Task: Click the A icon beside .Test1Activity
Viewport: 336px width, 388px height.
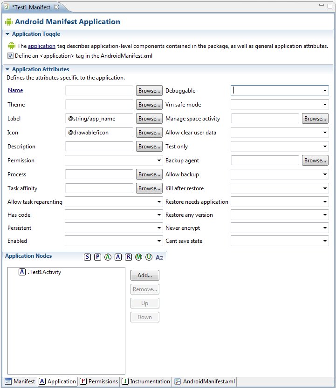Action: (22, 272)
